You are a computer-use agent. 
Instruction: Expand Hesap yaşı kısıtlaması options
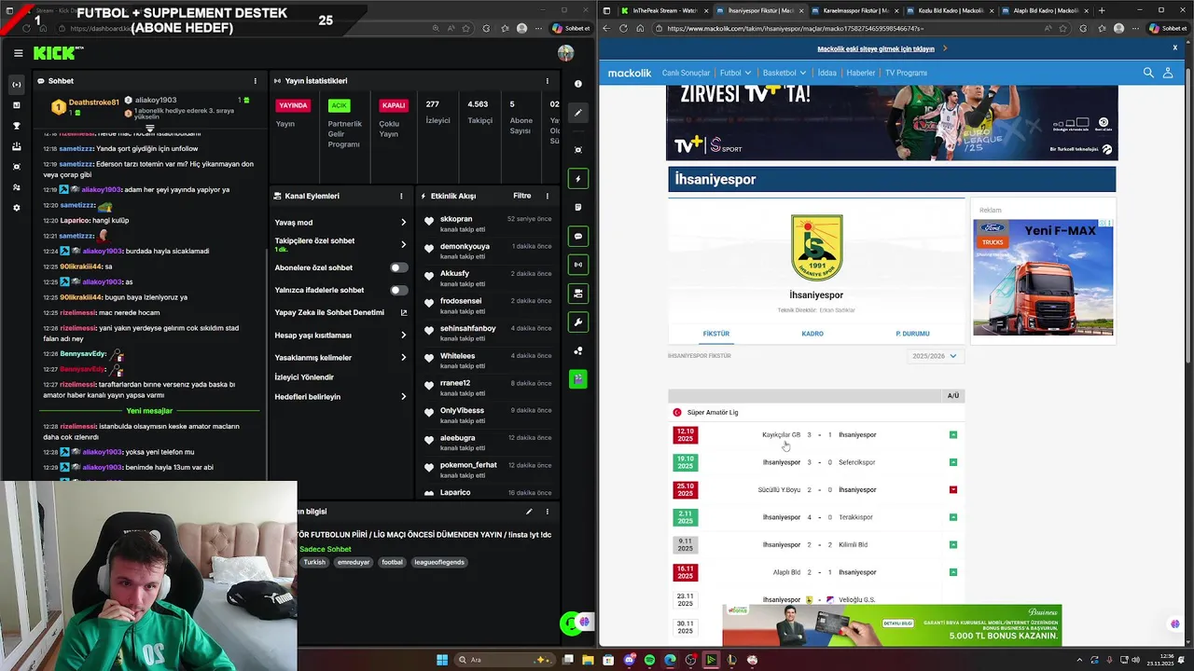pos(403,335)
